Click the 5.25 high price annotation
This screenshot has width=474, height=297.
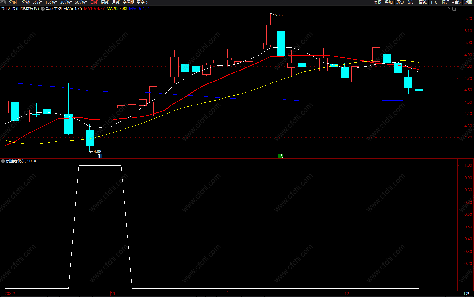click(x=279, y=15)
